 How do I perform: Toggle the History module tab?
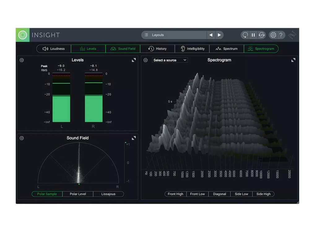158,49
